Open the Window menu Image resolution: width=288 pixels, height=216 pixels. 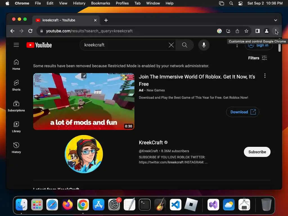[153, 3]
